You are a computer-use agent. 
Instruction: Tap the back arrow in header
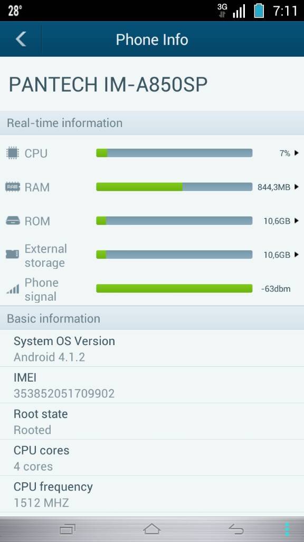click(21, 39)
